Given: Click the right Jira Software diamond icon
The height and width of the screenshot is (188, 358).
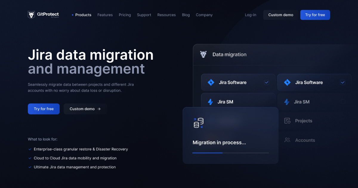Looking at the screenshot, I should pos(287,83).
